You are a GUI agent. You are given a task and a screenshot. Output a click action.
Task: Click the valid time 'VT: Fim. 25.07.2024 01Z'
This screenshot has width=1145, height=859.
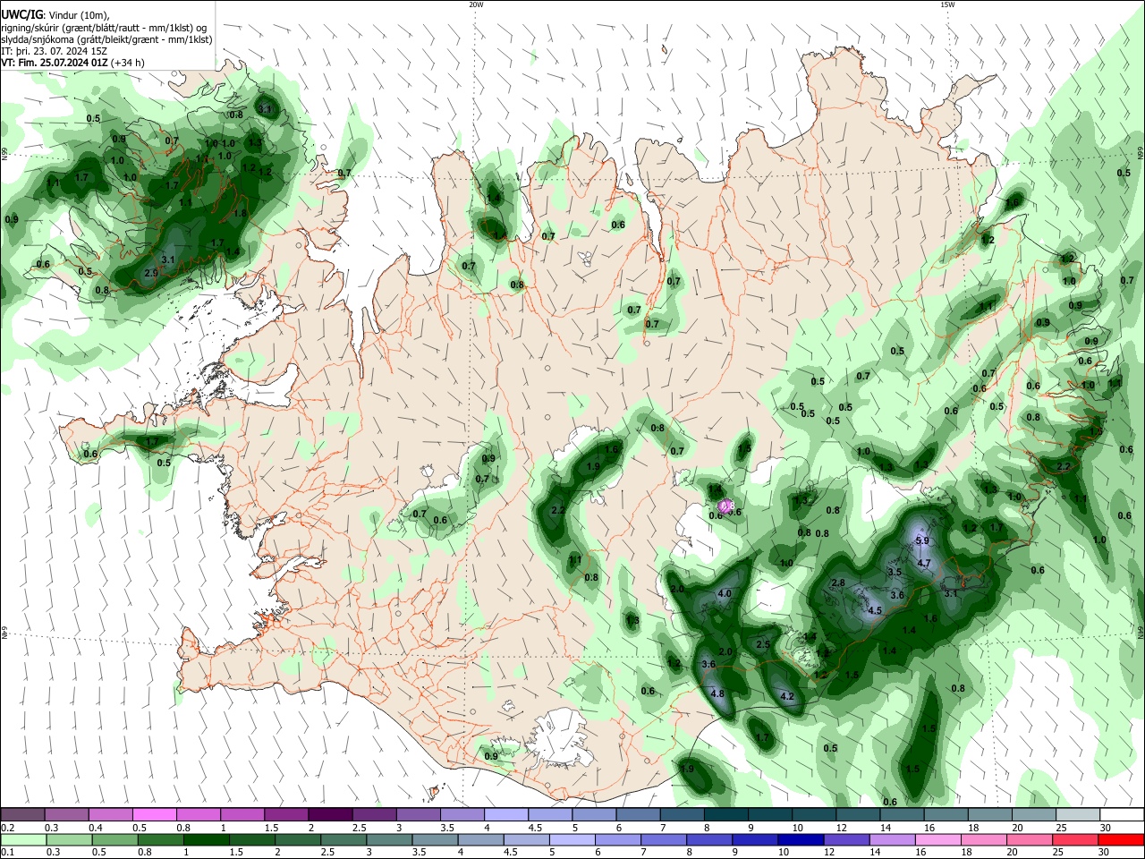tap(54, 63)
